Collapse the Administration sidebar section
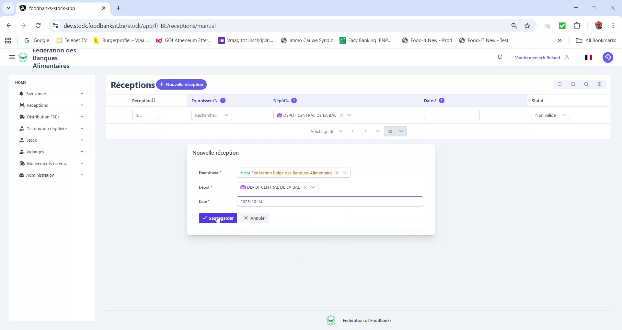Viewport: 622px width, 330px height. tap(82, 175)
